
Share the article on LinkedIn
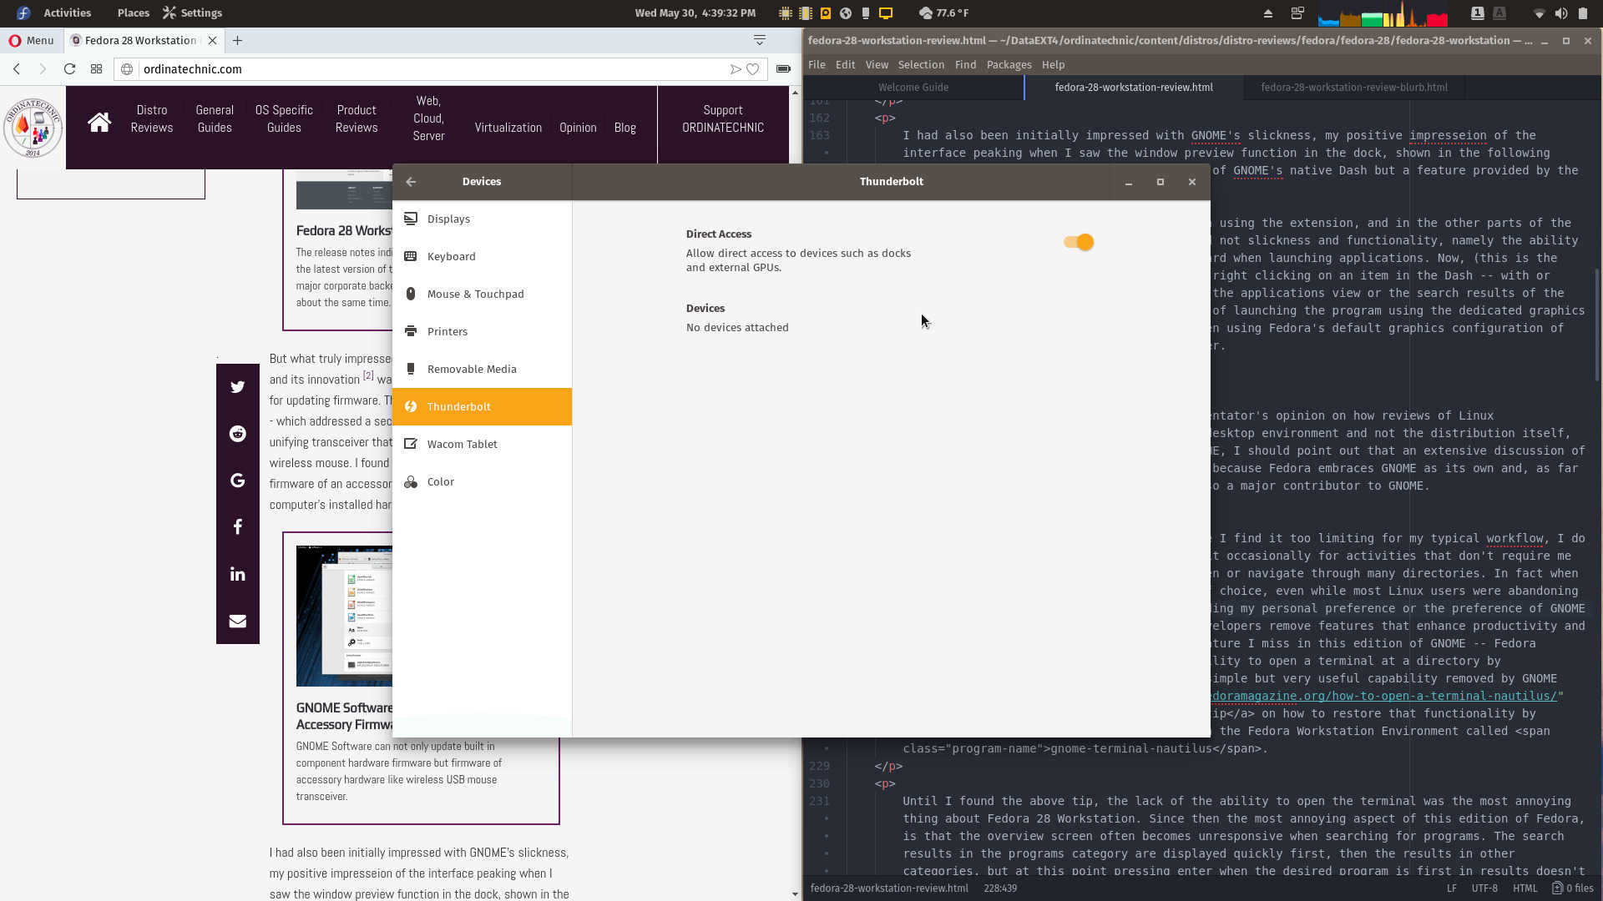pyautogui.click(x=238, y=574)
